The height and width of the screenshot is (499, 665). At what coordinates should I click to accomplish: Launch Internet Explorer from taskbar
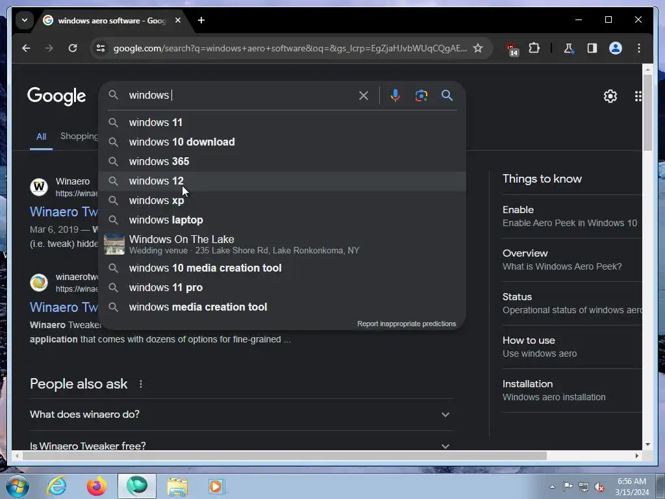coord(57,486)
